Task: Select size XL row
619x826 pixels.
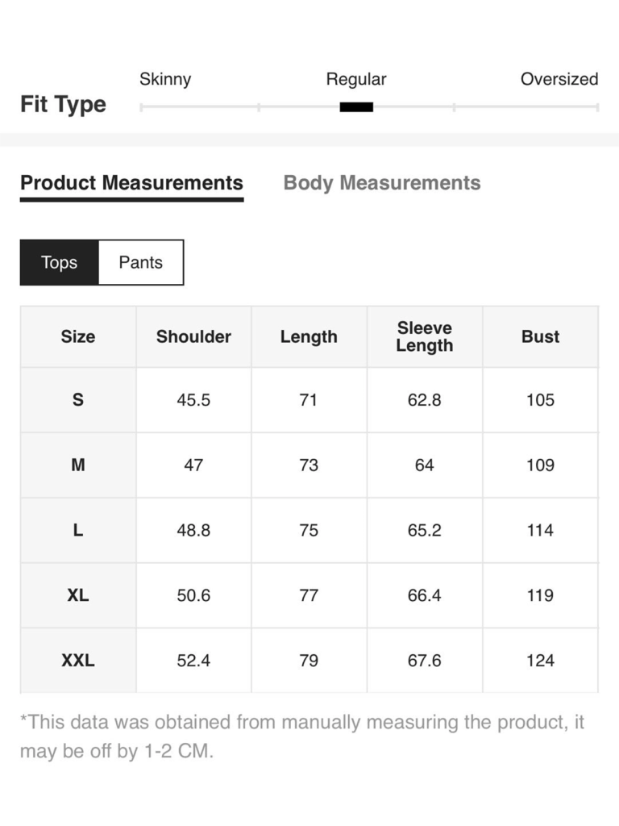Action: point(77,595)
